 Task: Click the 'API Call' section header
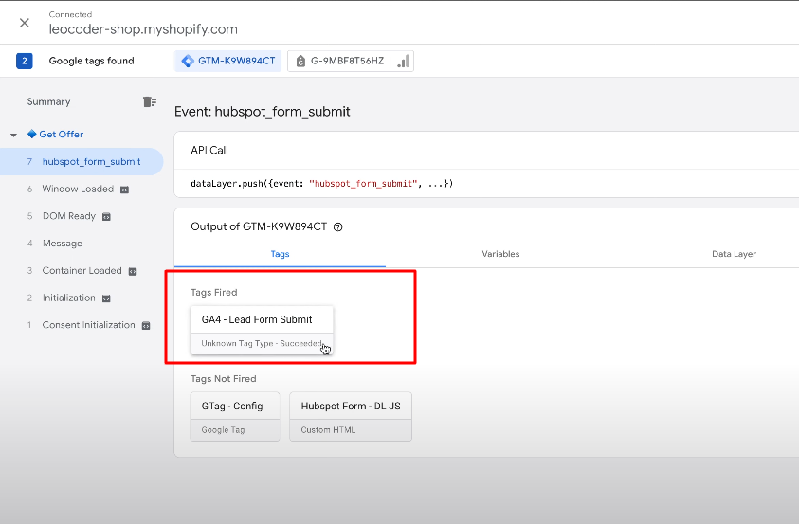[209, 151]
